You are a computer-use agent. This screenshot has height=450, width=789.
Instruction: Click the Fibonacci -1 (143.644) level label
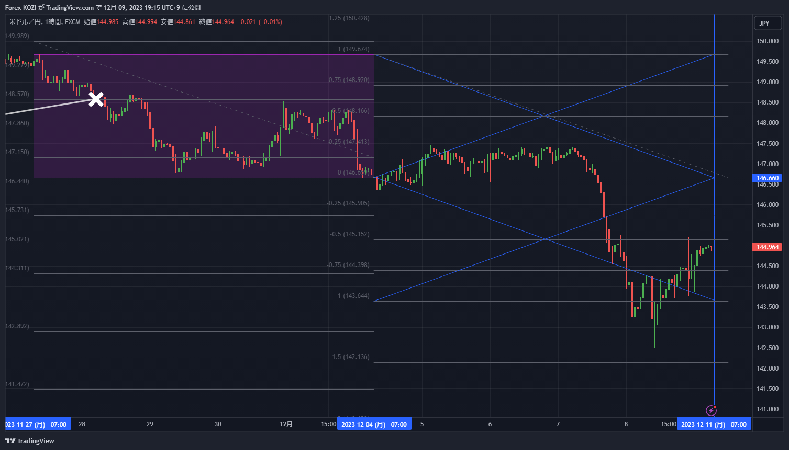pos(352,296)
